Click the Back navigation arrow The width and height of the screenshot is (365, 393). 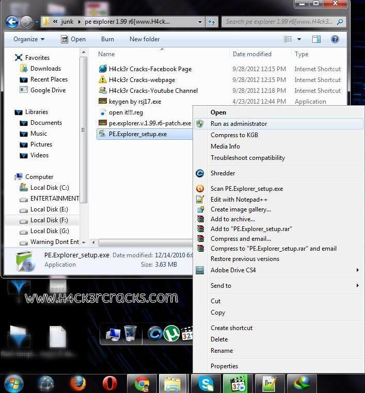(x=12, y=22)
